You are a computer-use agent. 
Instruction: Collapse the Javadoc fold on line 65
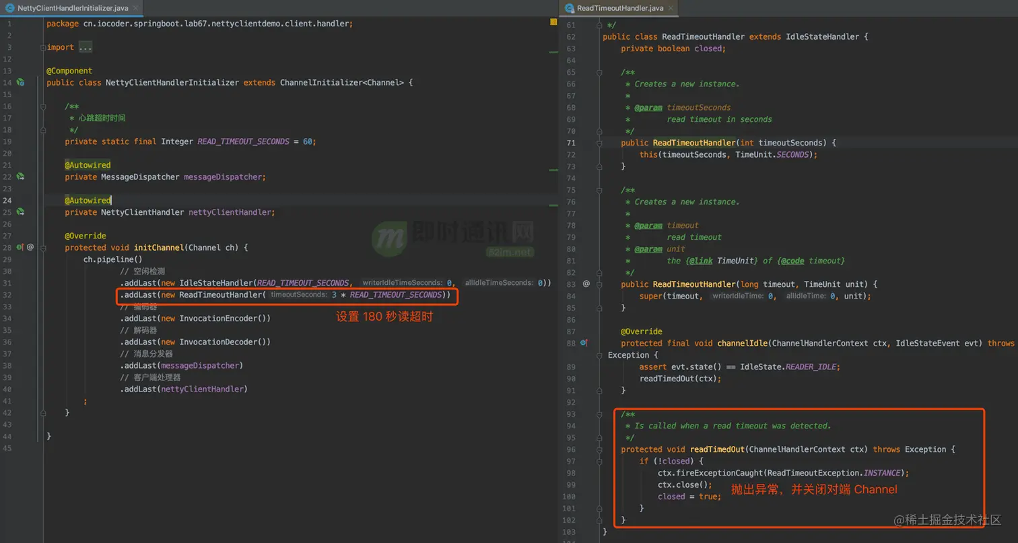click(599, 72)
